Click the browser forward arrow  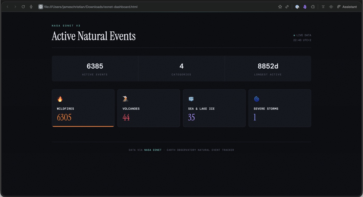(x=15, y=7)
